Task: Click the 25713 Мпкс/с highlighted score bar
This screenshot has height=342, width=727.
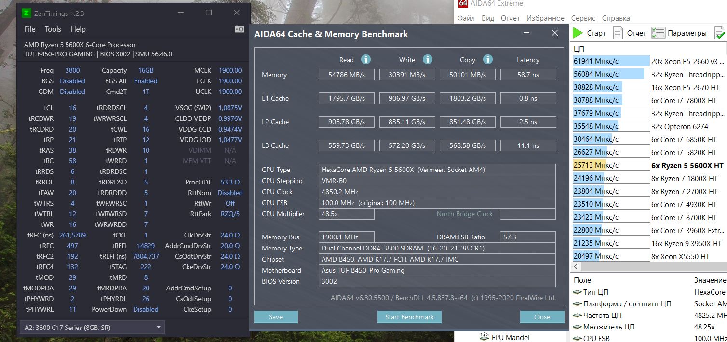Action: click(611, 165)
